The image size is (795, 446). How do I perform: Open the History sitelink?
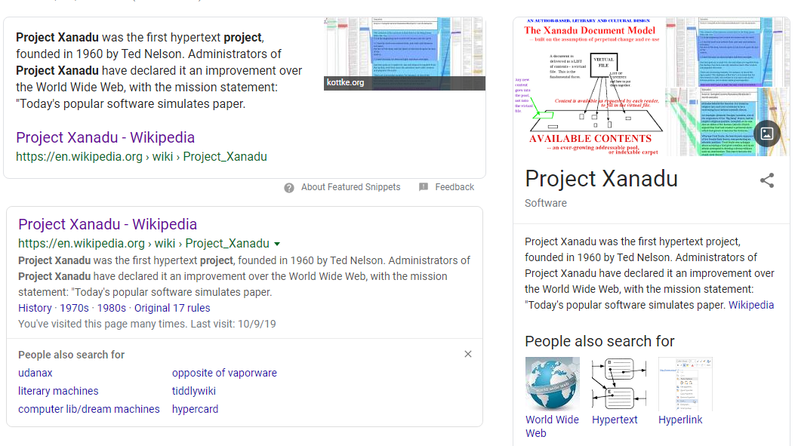(35, 308)
